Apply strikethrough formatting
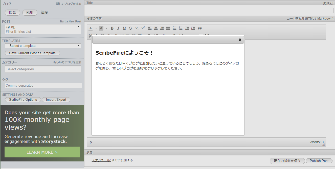335x169 pixels. 130,28
